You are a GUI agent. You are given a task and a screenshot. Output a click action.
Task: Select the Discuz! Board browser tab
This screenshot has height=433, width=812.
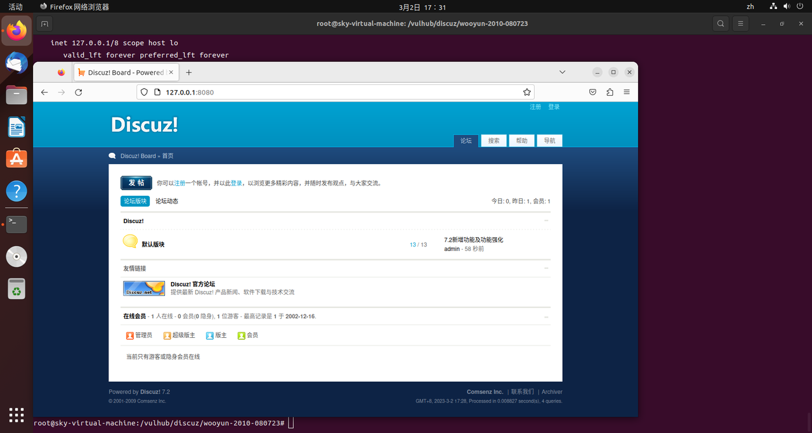click(126, 72)
